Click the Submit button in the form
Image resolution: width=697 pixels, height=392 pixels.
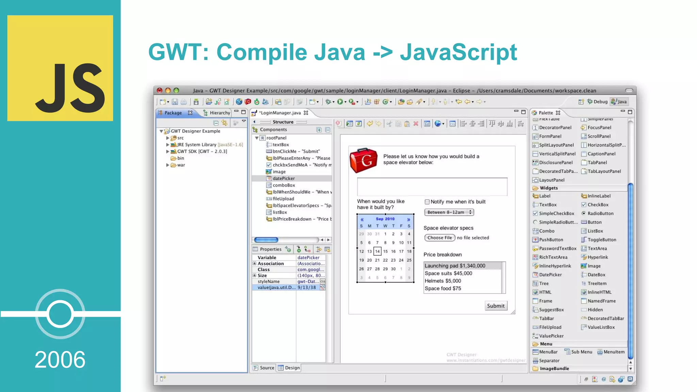(x=496, y=306)
